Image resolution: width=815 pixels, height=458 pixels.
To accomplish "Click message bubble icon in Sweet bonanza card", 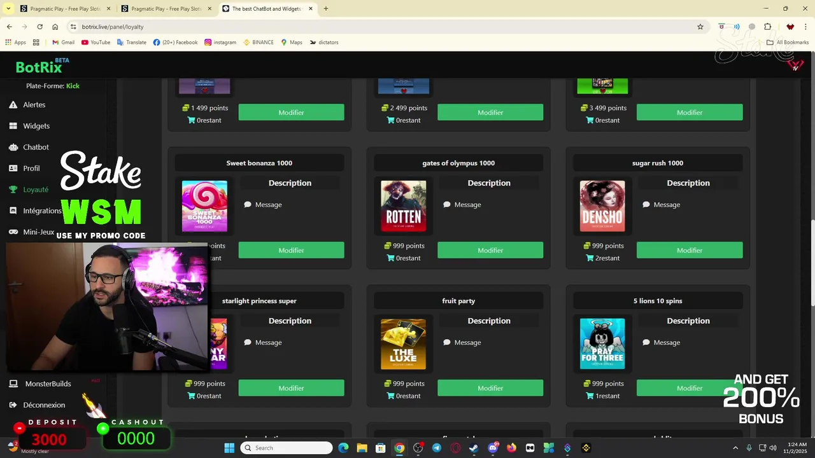I will coord(248,205).
